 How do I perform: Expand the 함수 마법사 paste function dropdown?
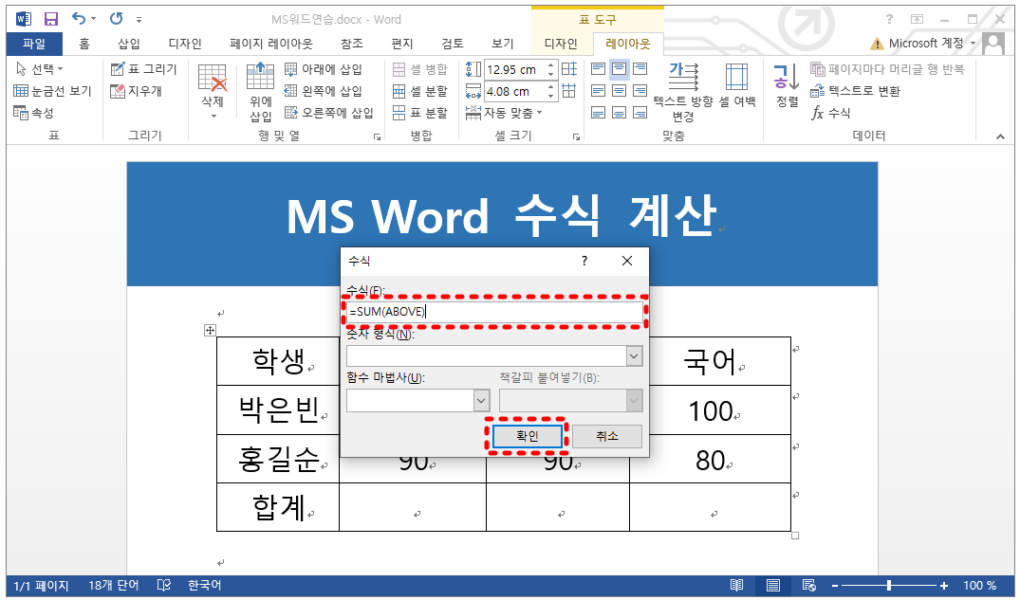[481, 400]
